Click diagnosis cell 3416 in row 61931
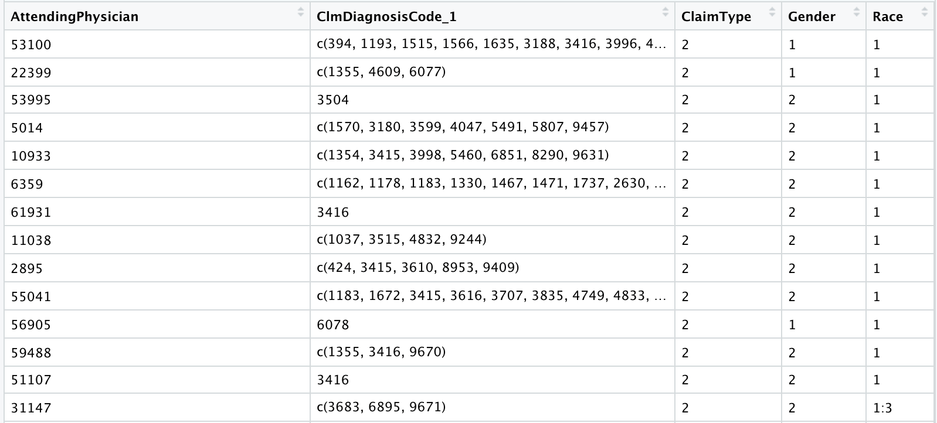Image resolution: width=937 pixels, height=423 pixels. click(493, 212)
